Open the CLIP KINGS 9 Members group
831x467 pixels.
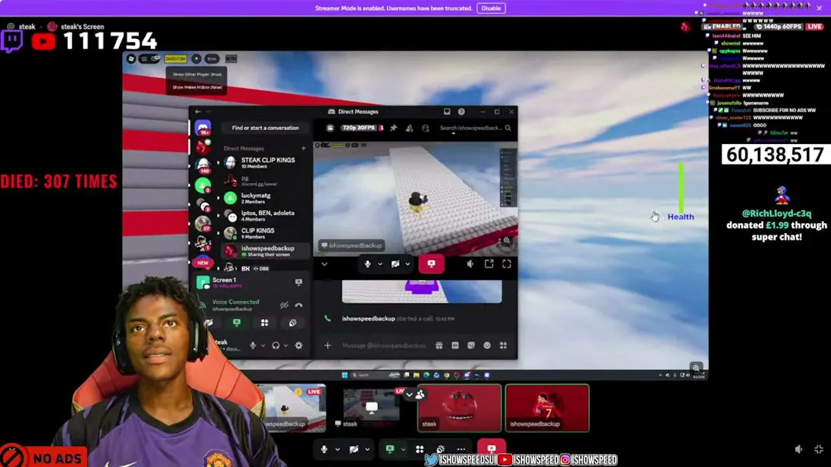266,233
